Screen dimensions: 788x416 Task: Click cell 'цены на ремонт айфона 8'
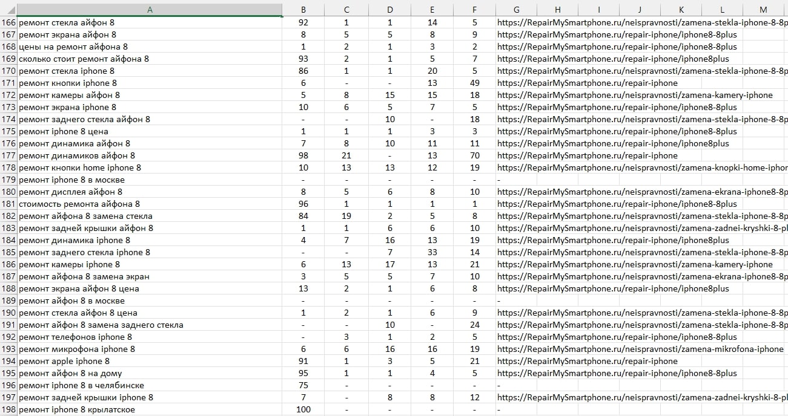click(x=150, y=47)
